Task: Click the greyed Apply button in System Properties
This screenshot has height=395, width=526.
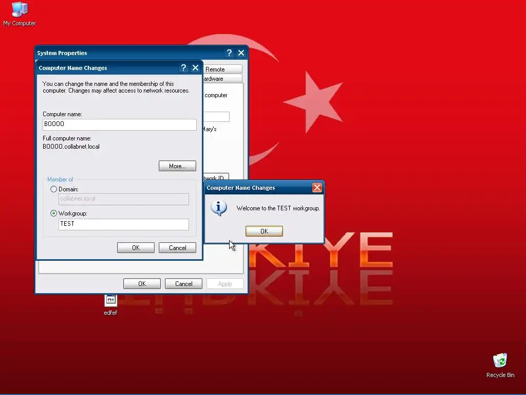Action: [x=225, y=284]
